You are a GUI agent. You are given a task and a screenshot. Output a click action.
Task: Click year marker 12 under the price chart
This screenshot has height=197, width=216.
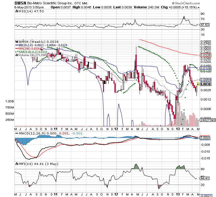(116, 129)
